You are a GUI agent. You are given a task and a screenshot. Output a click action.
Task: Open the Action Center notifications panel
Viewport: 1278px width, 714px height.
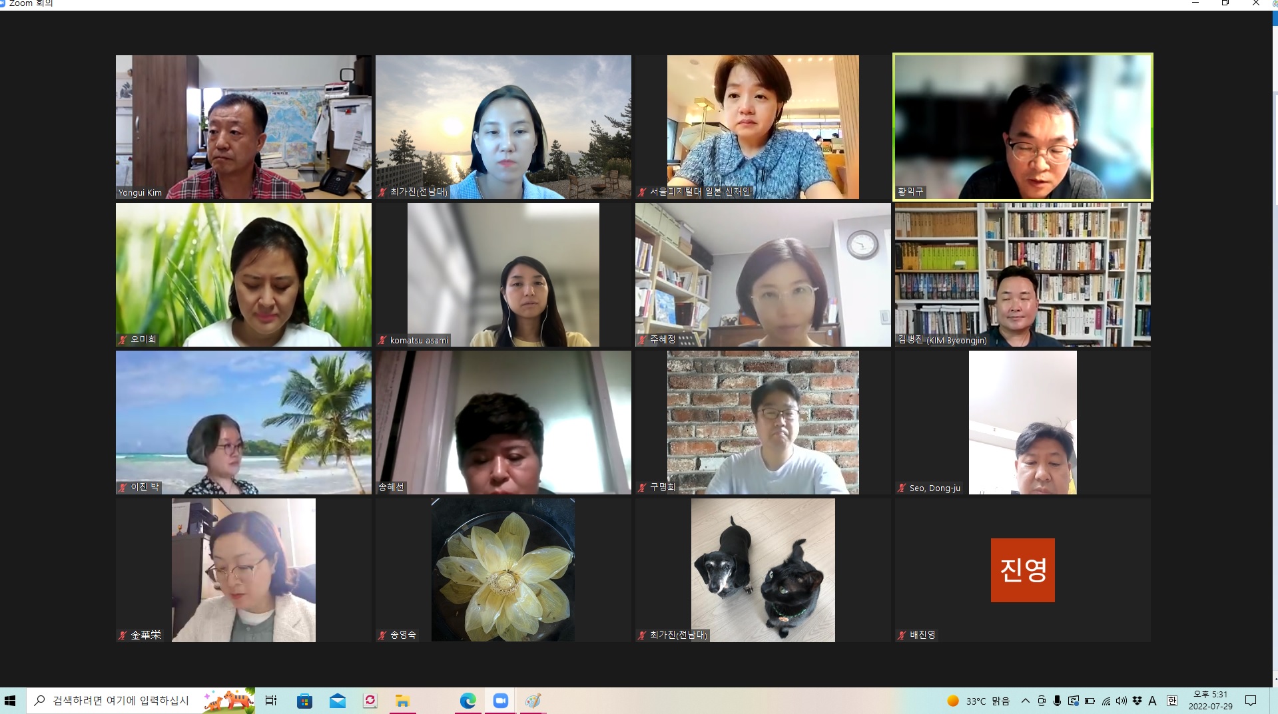pos(1251,701)
